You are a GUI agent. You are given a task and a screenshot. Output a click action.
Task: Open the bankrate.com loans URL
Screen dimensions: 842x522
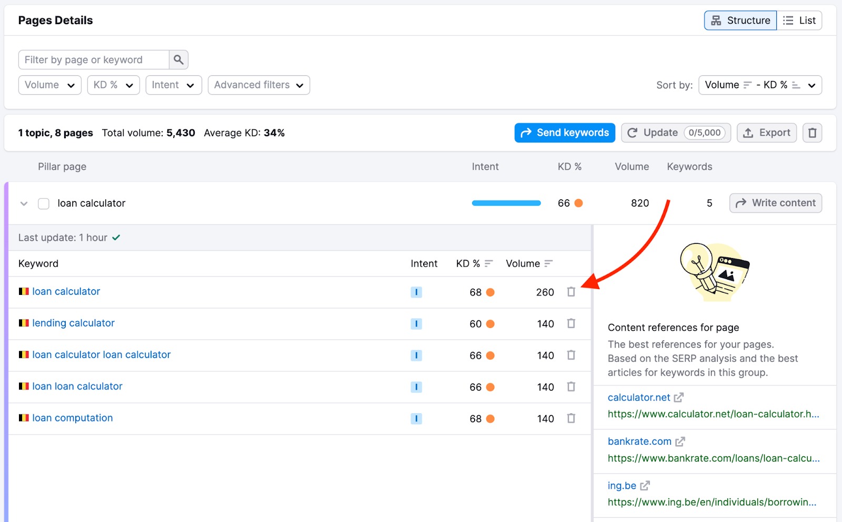(x=714, y=458)
